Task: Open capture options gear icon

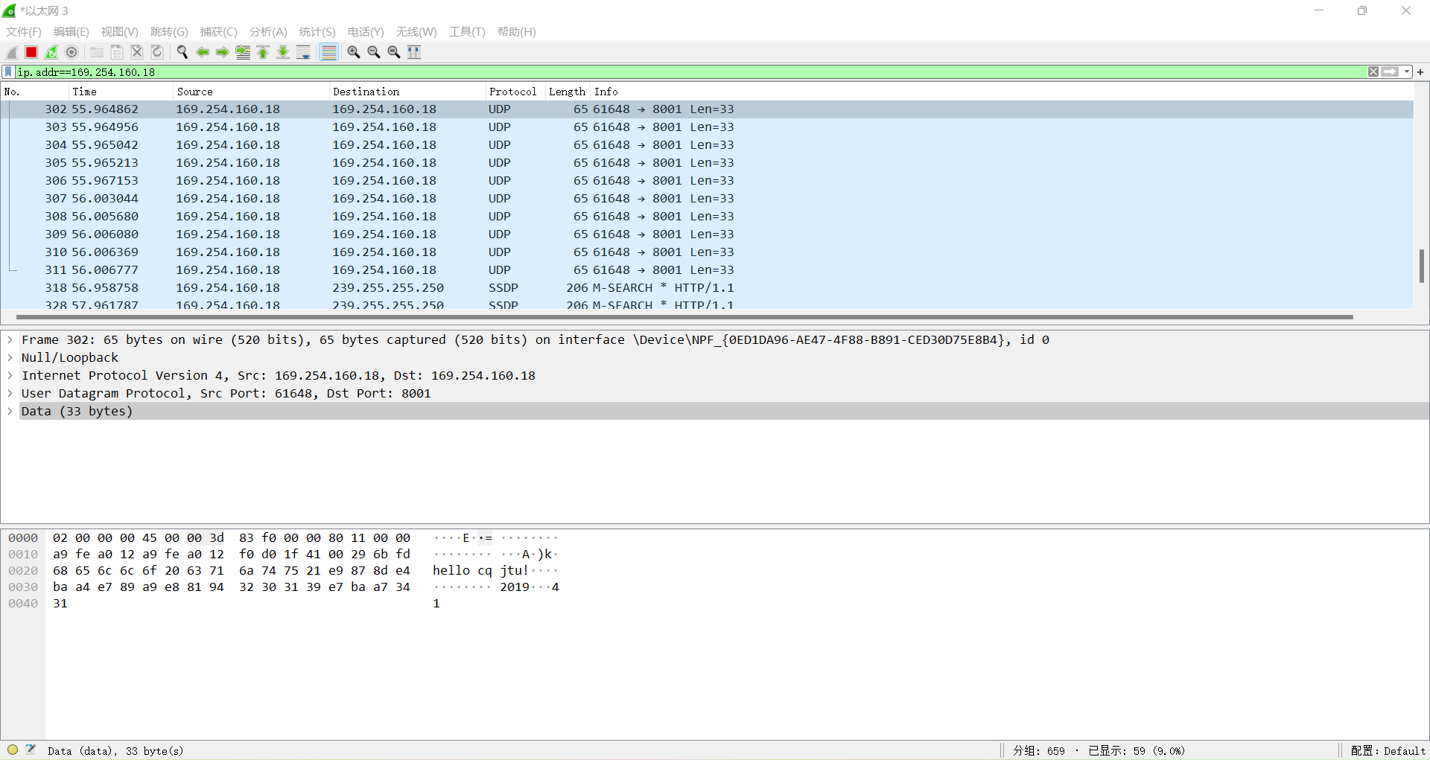Action: 71,52
